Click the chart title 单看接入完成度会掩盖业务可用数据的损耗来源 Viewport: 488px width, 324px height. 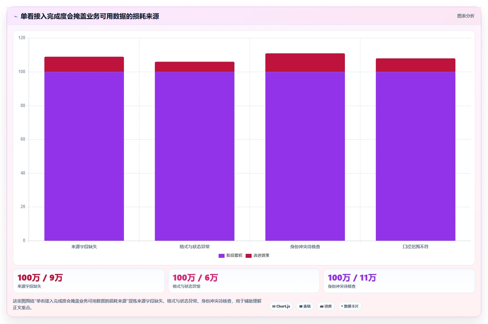90,16
